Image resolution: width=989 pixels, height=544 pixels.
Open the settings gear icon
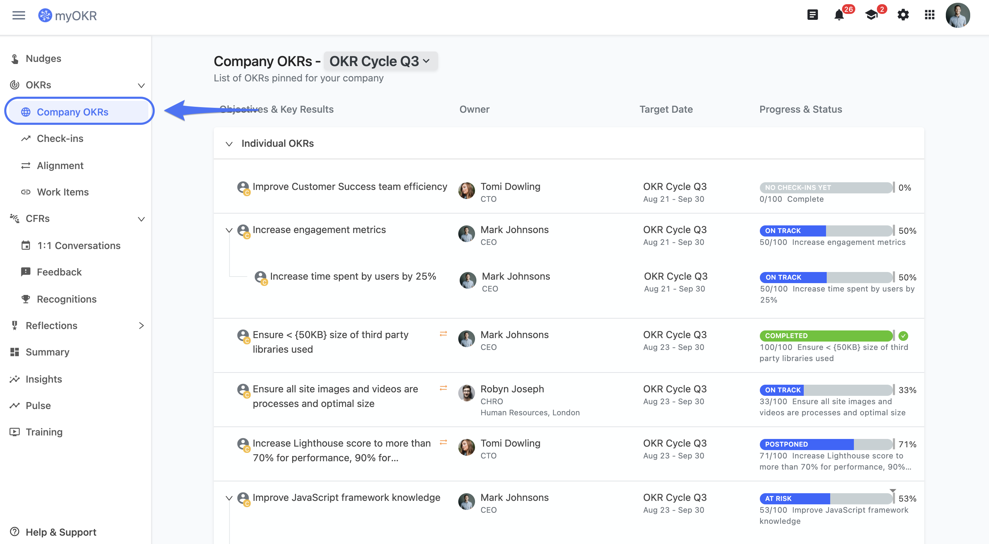coord(903,15)
